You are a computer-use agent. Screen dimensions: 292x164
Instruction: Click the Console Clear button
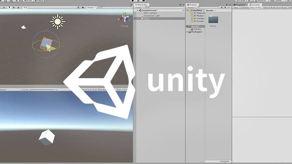[236, 8]
